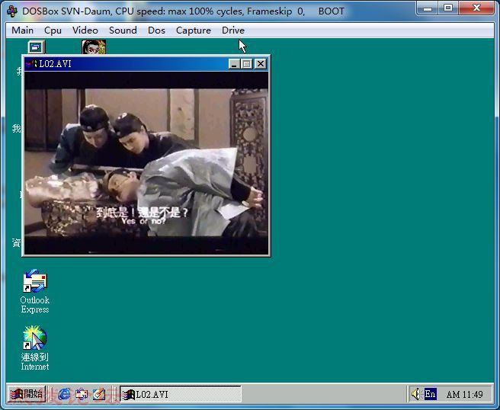Click the DOSBox title bar icon
Screen dimensions: 500x410
coord(12,11)
